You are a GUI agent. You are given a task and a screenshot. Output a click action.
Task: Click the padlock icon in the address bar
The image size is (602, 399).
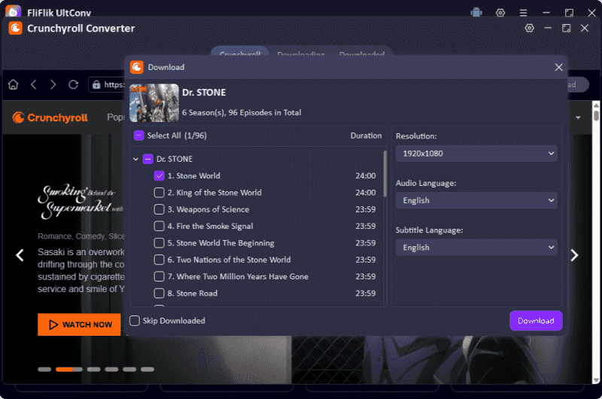tap(96, 84)
